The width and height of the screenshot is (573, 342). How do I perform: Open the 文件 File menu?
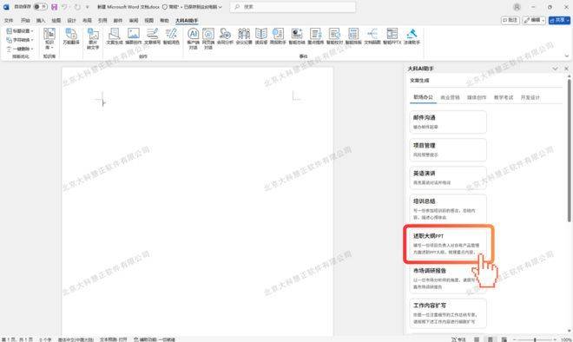pos(9,21)
